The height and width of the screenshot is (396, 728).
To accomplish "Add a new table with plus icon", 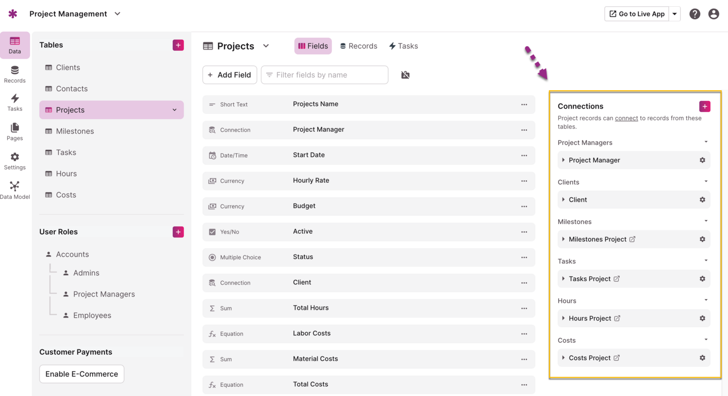I will pyautogui.click(x=178, y=45).
